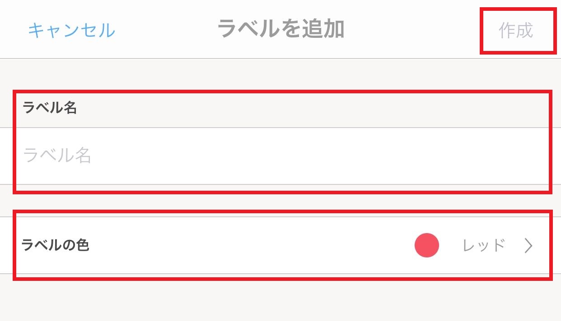Viewport: 561px width, 321px height.
Task: Click the bold ラベル名 section header
Action: (50, 108)
